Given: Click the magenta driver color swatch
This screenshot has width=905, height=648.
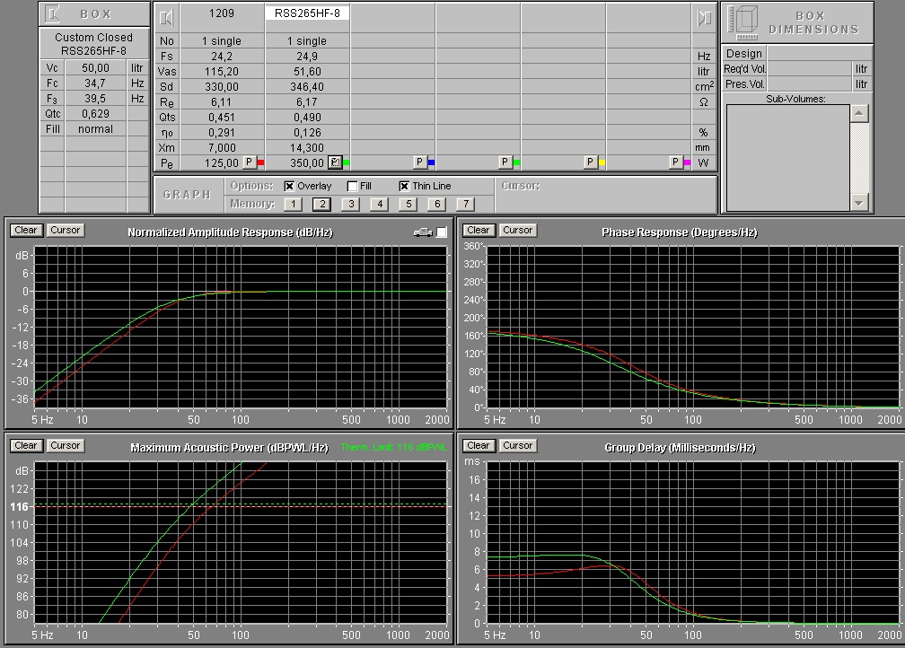Looking at the screenshot, I should 687,162.
